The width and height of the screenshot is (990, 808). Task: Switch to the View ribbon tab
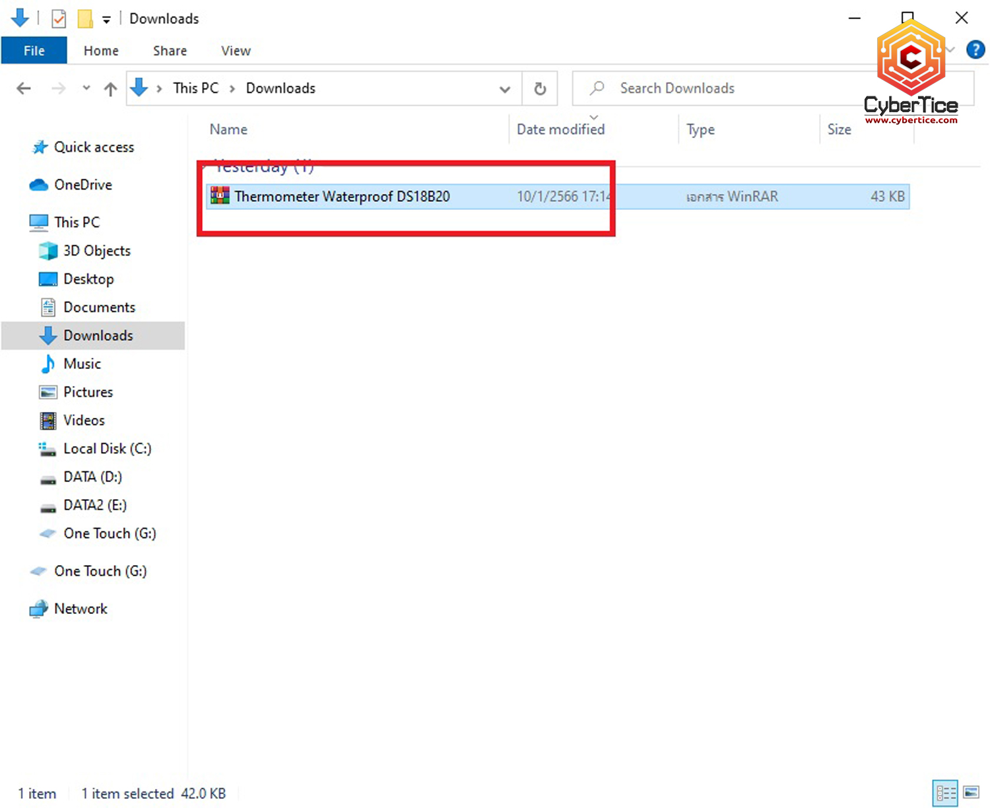tap(236, 51)
